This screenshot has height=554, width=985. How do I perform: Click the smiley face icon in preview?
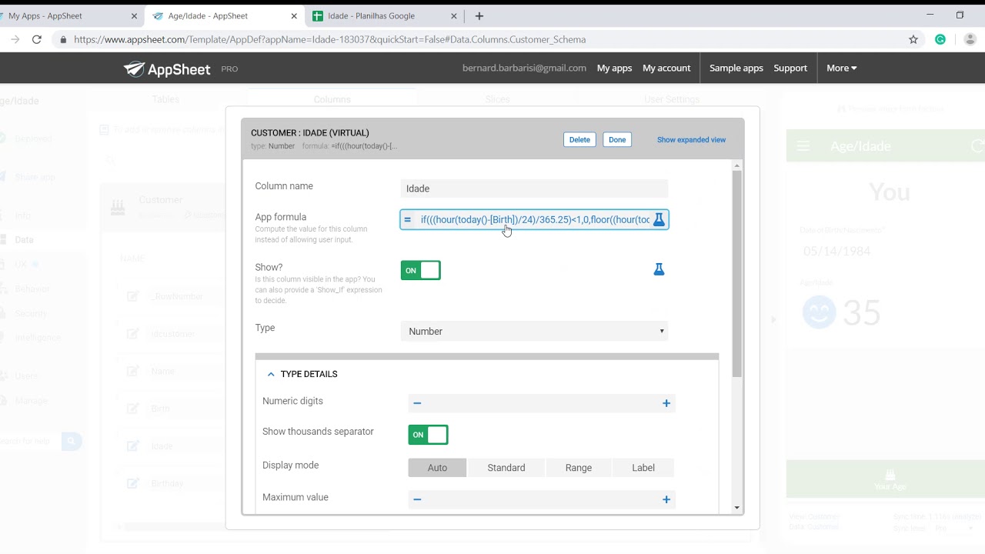[x=819, y=312]
